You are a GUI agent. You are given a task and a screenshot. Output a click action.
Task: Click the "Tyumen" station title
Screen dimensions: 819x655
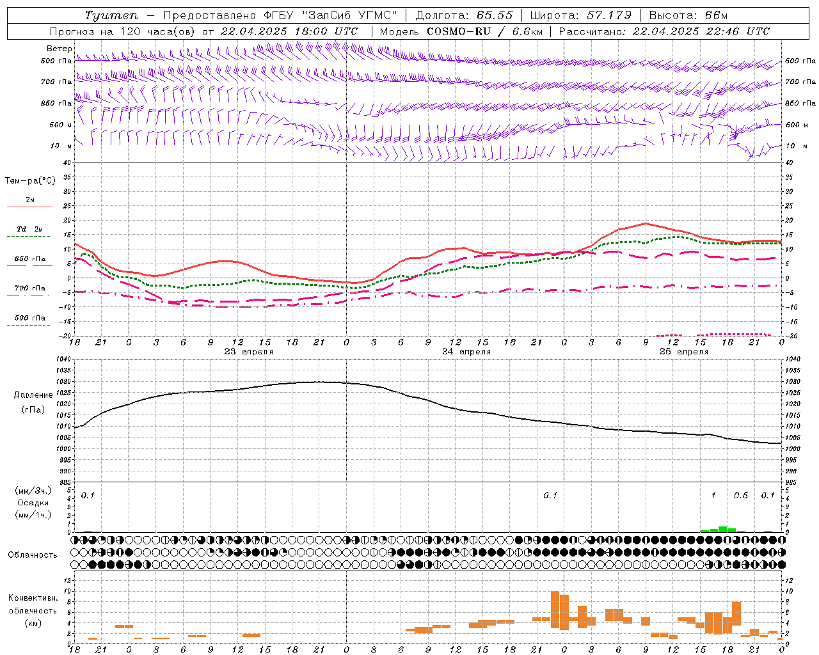(111, 15)
